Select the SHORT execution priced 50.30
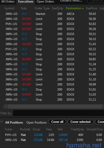Viewport: 104px width, 148px height. 52,19
